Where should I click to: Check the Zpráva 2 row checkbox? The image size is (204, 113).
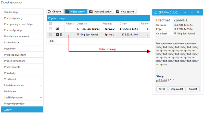(x=50, y=29)
